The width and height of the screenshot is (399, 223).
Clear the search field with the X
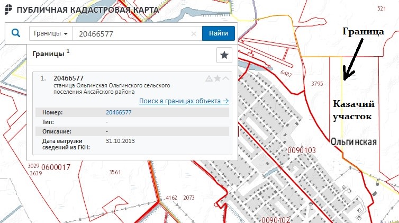pos(194,33)
